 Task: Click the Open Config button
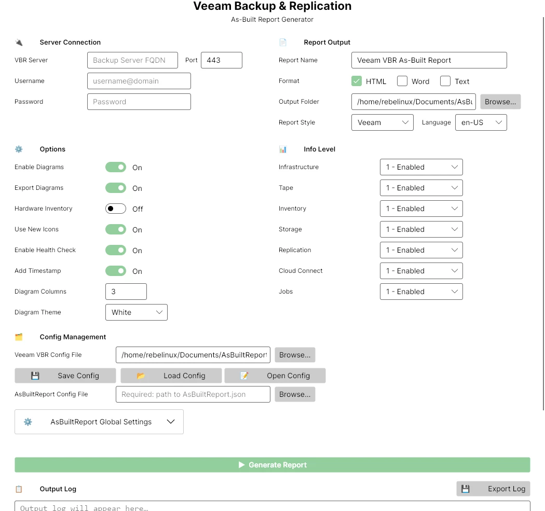[x=275, y=376]
